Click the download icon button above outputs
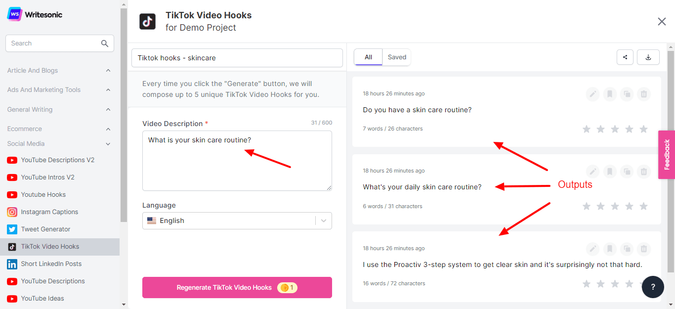Image resolution: width=675 pixels, height=309 pixels. (648, 57)
